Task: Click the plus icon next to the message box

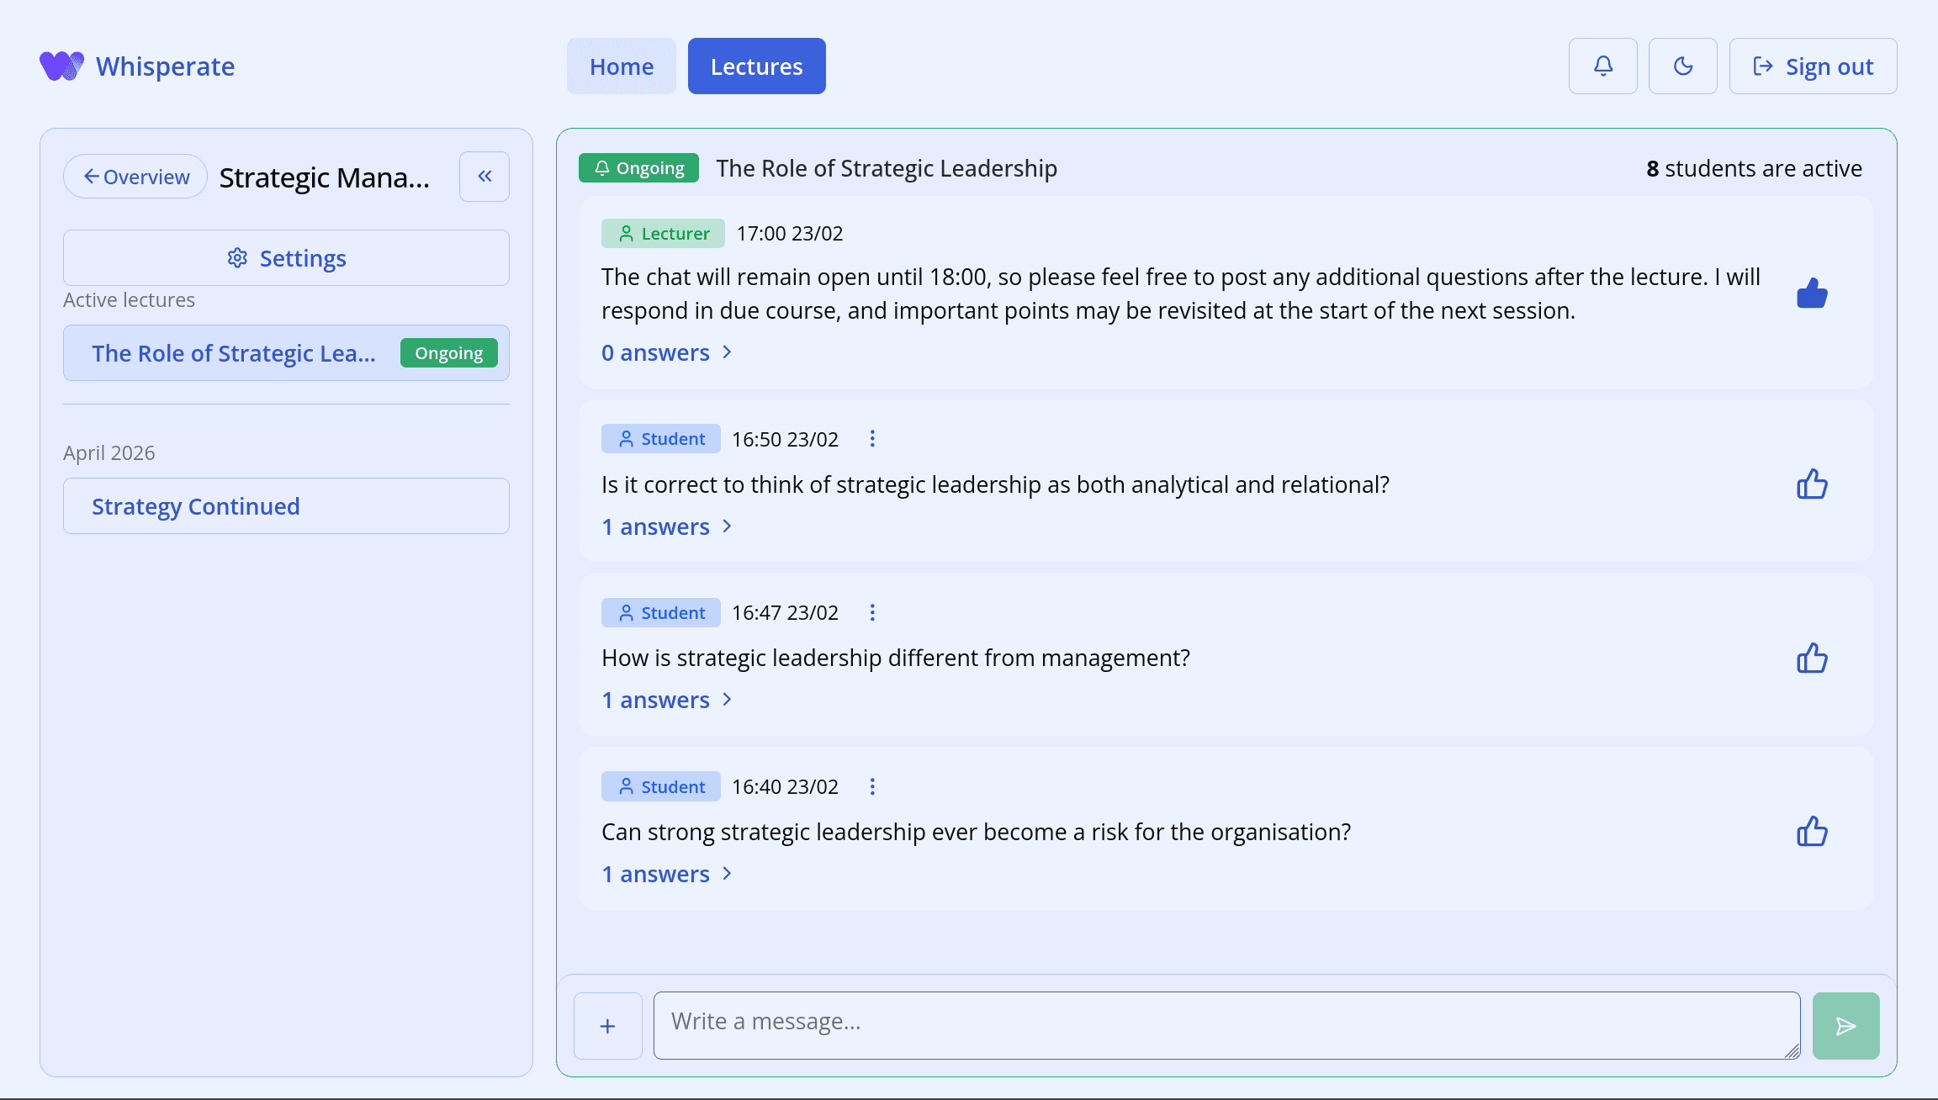Action: tap(607, 1025)
